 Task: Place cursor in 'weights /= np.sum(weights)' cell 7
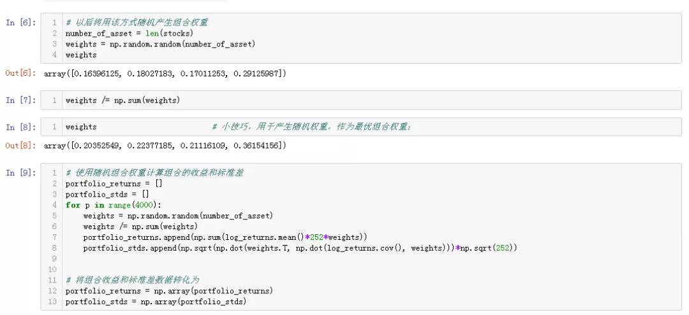coord(122,101)
